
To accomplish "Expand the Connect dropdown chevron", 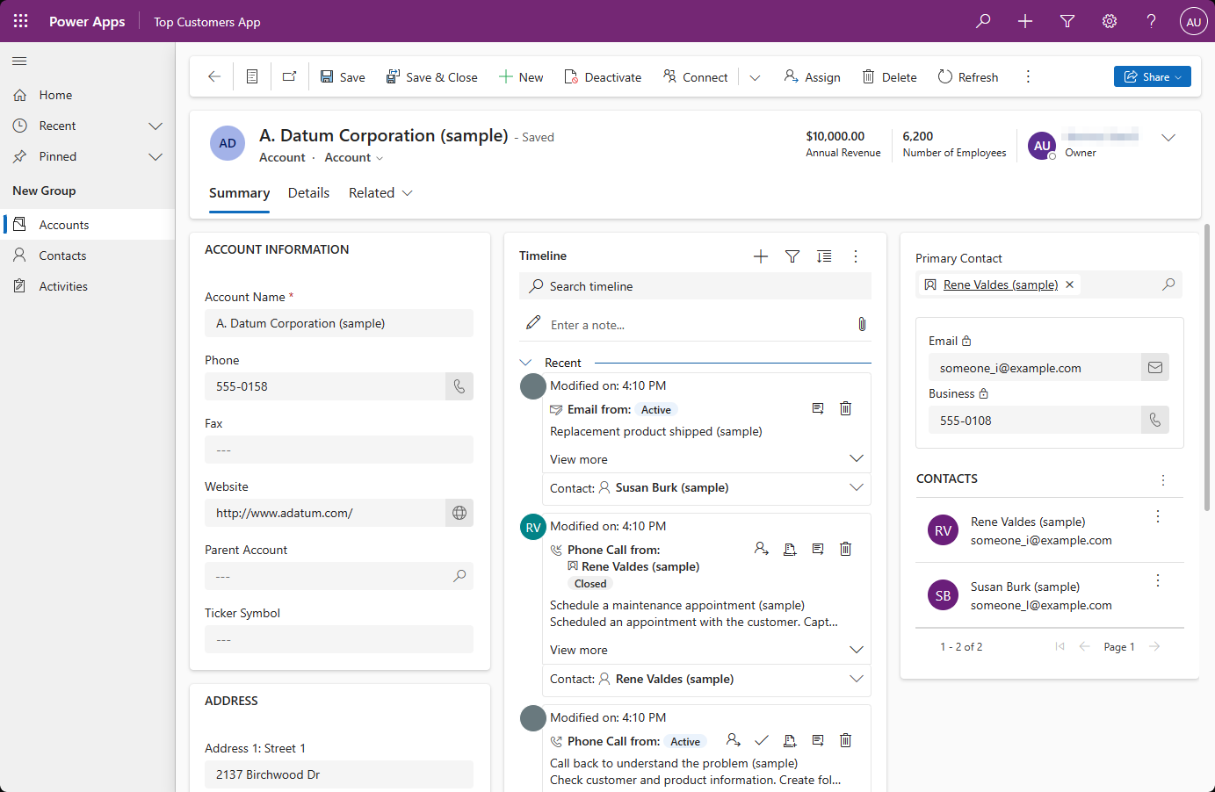I will pyautogui.click(x=755, y=77).
